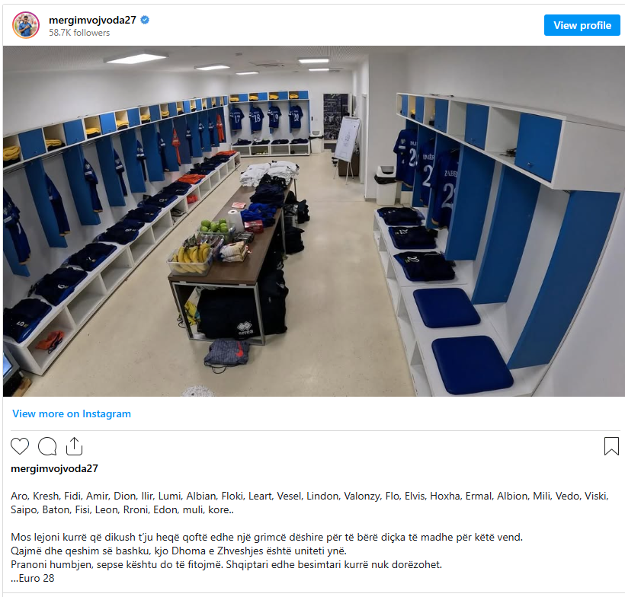Save the post with the bookmark icon
The height and width of the screenshot is (597, 625).
click(x=611, y=446)
